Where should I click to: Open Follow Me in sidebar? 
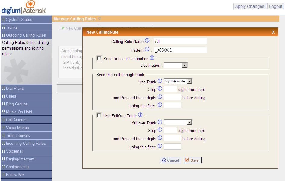[26, 175]
